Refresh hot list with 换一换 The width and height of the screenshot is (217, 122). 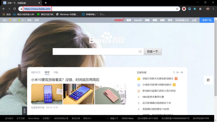178,72
